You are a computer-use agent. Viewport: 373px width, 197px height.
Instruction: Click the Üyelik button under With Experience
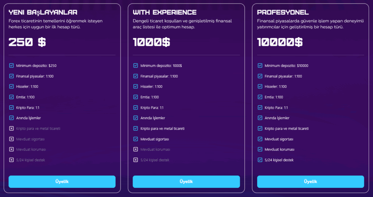pyautogui.click(x=186, y=182)
